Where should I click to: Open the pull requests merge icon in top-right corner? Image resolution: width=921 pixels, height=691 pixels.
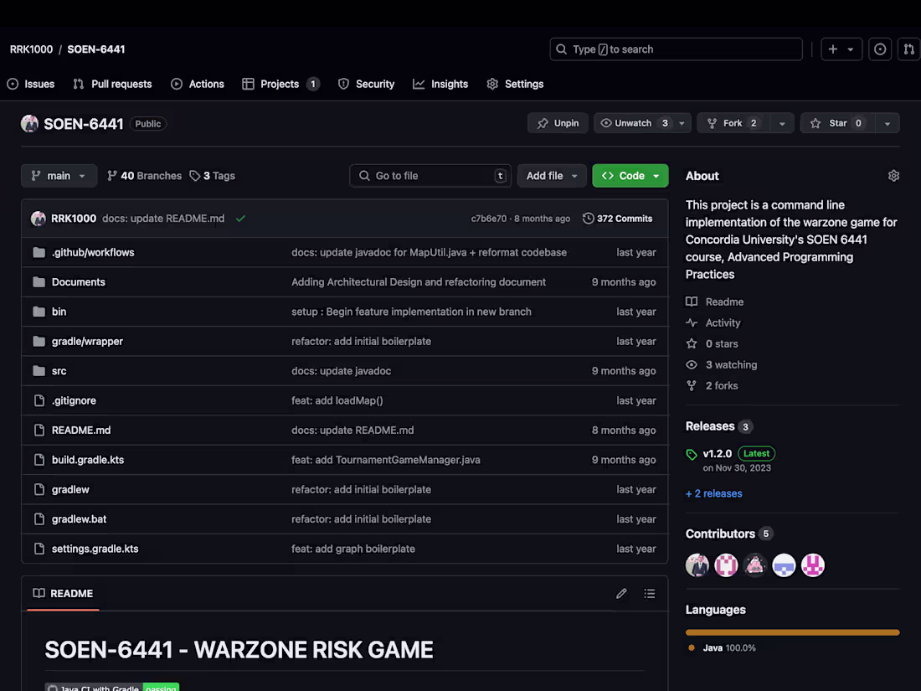[x=908, y=49]
